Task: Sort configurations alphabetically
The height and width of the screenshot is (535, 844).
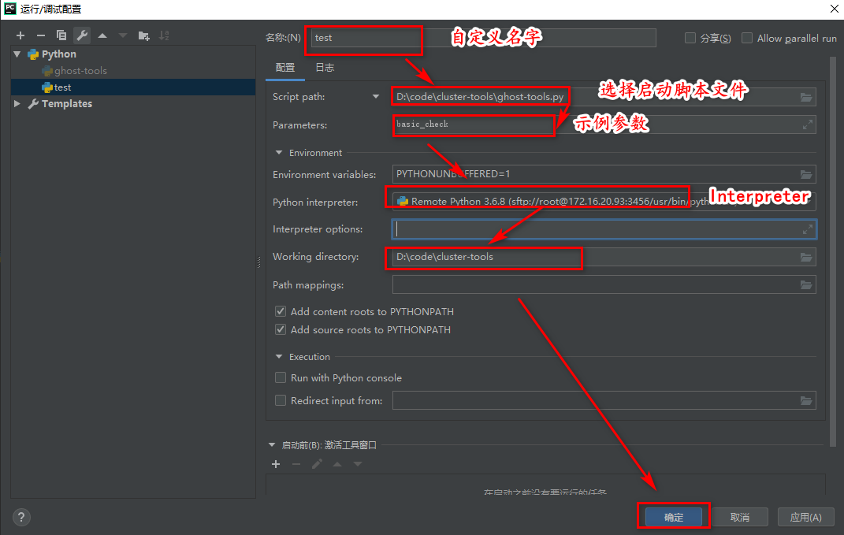Action: [164, 35]
